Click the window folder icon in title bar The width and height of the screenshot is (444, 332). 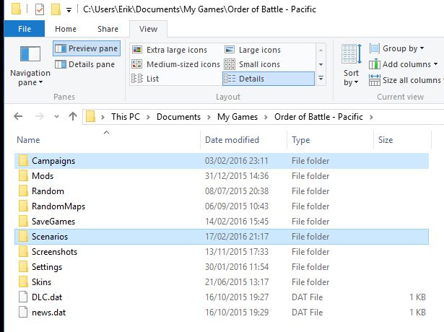(16, 9)
